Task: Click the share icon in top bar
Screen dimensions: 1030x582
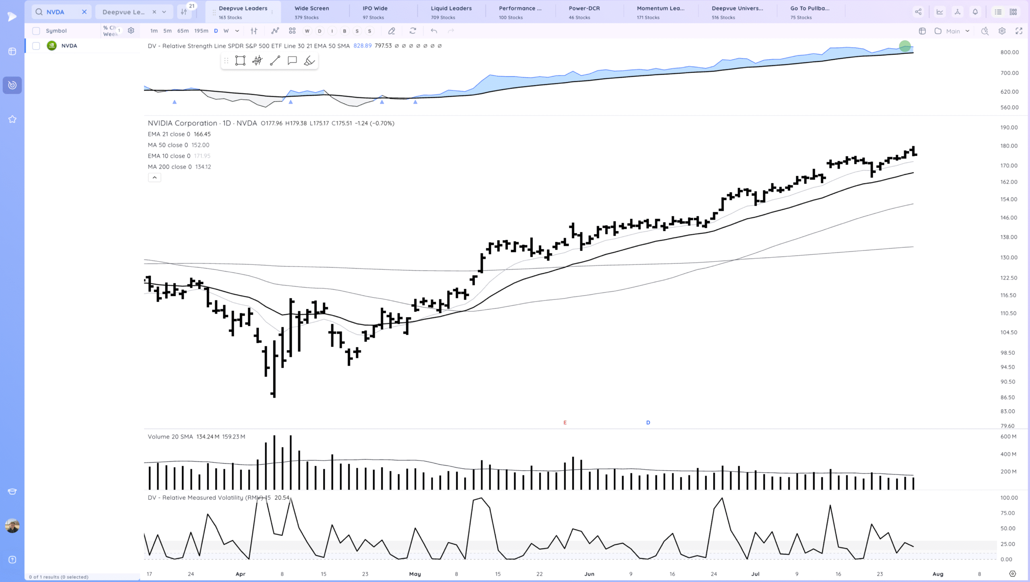Action: pos(918,12)
